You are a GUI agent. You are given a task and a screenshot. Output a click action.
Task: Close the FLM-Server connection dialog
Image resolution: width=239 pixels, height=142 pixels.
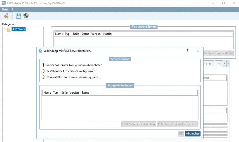pyautogui.click(x=198, y=51)
